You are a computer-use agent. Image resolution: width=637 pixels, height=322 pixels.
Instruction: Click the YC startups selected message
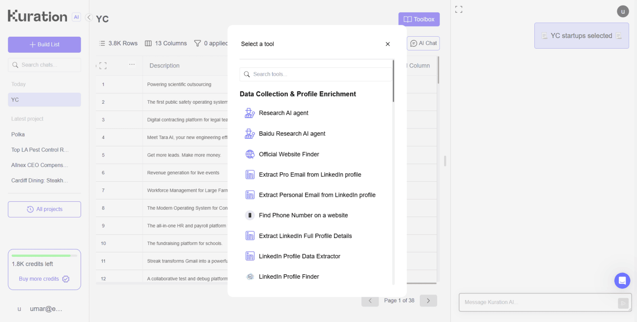[582, 36]
